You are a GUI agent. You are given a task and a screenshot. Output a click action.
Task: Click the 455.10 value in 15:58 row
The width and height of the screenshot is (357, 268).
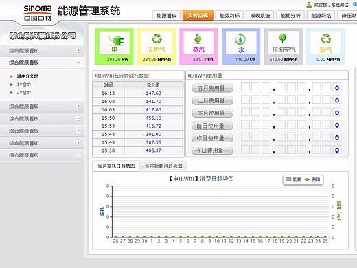tap(153, 118)
